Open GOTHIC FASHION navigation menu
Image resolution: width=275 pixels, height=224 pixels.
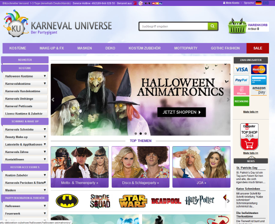tap(225, 48)
